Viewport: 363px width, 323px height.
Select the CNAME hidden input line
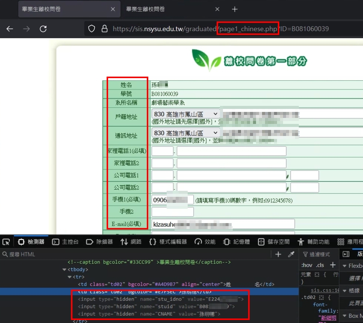click(149, 314)
